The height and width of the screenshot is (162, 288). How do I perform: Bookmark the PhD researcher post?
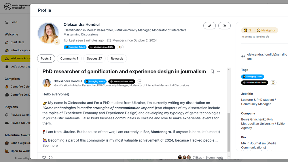pos(212,71)
